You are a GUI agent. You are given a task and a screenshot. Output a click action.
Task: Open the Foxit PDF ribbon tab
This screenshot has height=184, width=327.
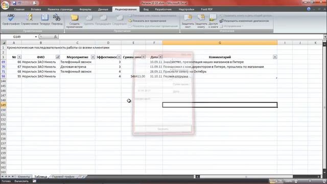point(206,9)
